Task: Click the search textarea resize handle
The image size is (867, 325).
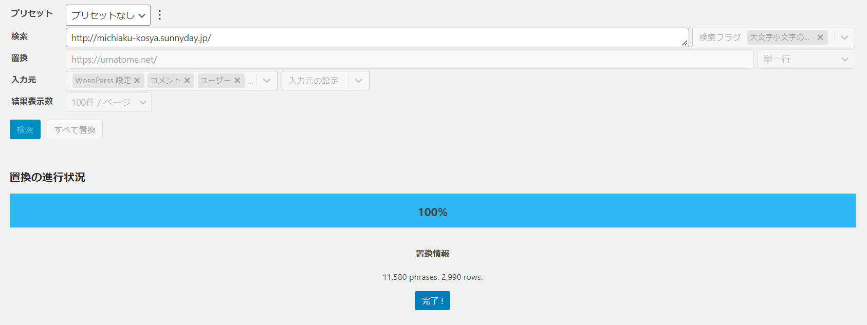Action: pyautogui.click(x=685, y=43)
